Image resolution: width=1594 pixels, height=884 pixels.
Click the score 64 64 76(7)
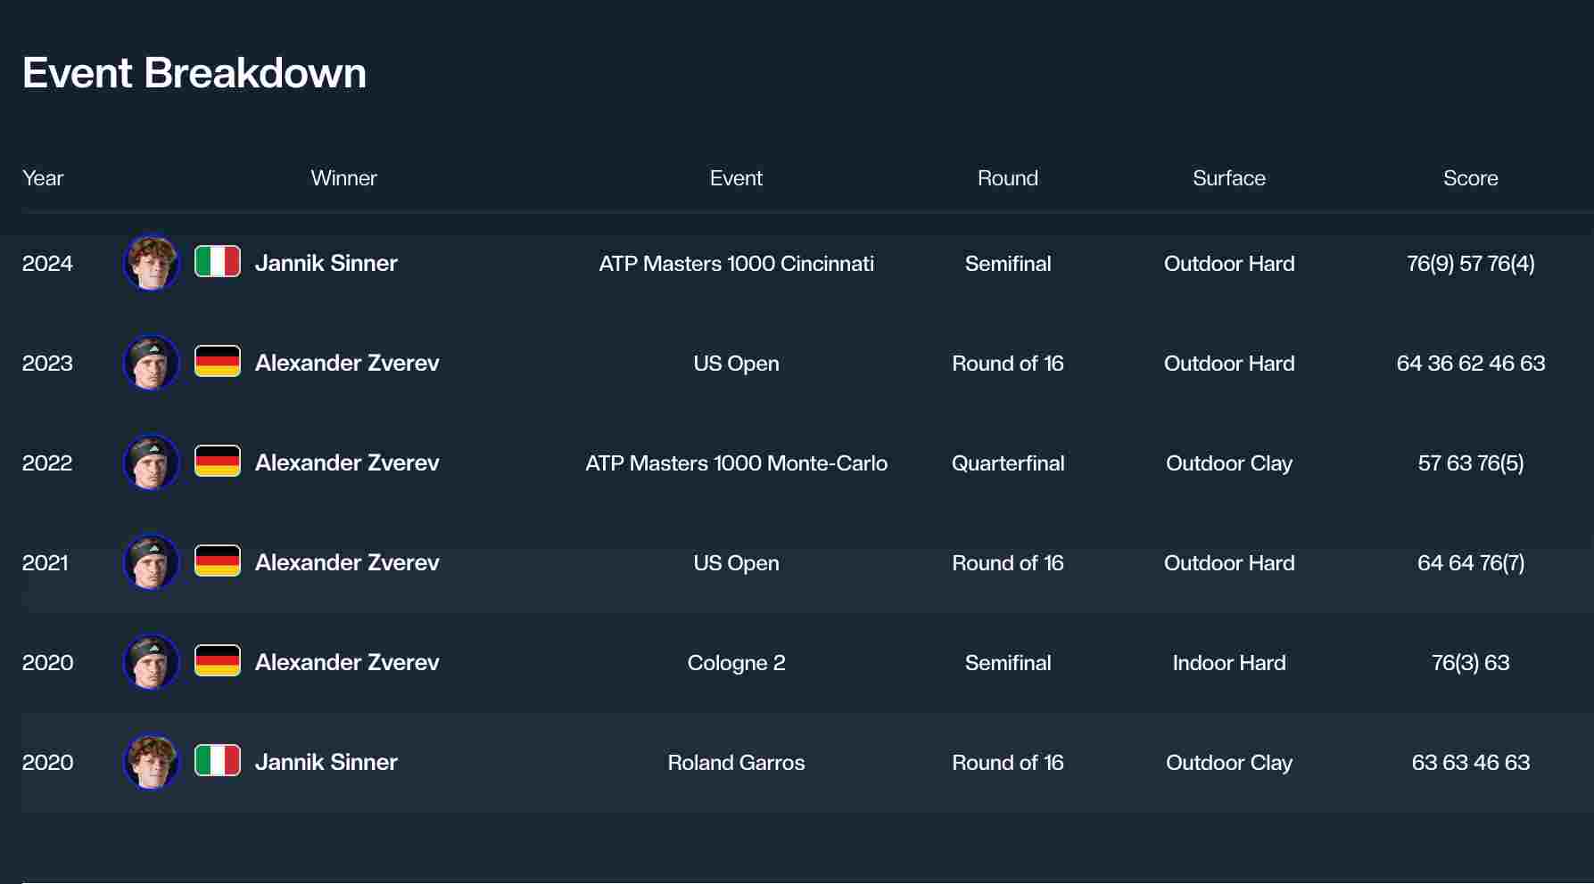click(x=1470, y=563)
